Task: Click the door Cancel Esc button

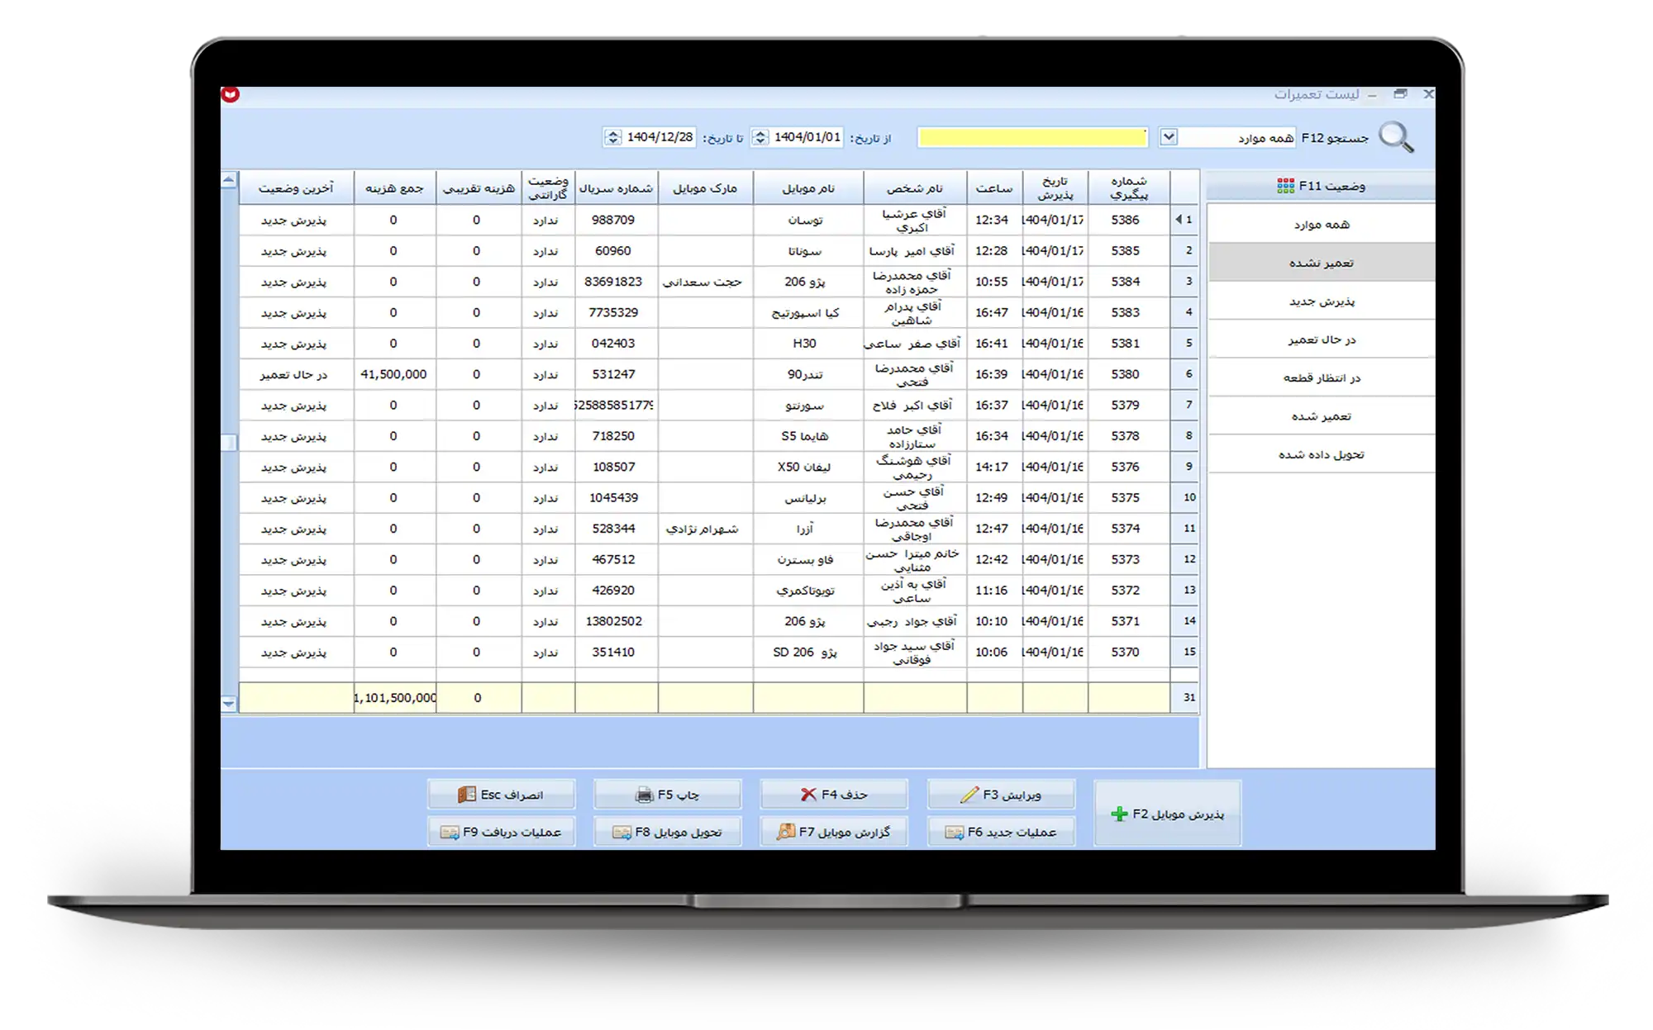Action: tap(501, 795)
